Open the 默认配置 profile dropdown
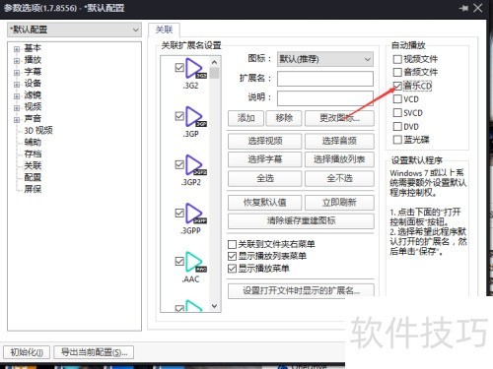This screenshot has height=369, width=493. coord(74,30)
